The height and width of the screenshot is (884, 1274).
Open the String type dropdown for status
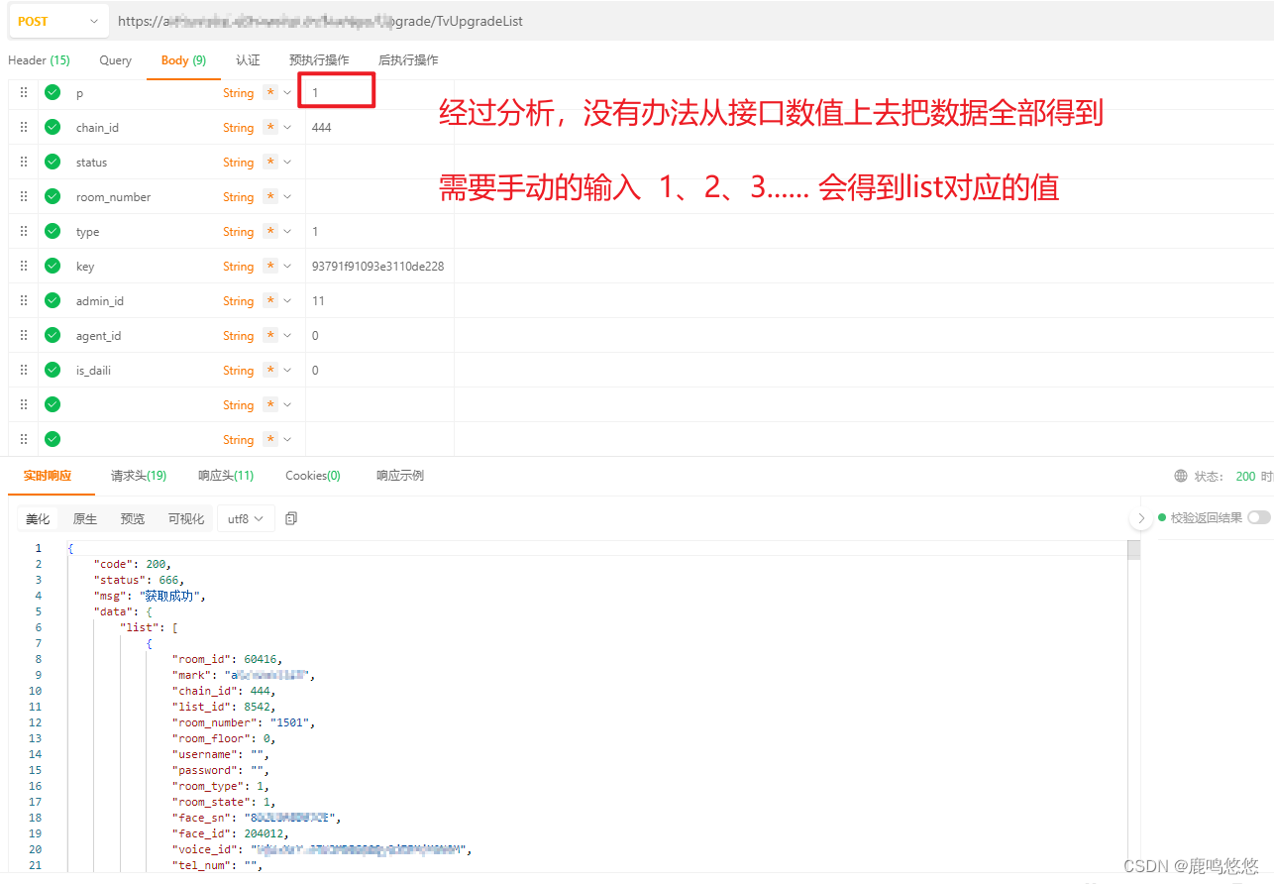[238, 162]
